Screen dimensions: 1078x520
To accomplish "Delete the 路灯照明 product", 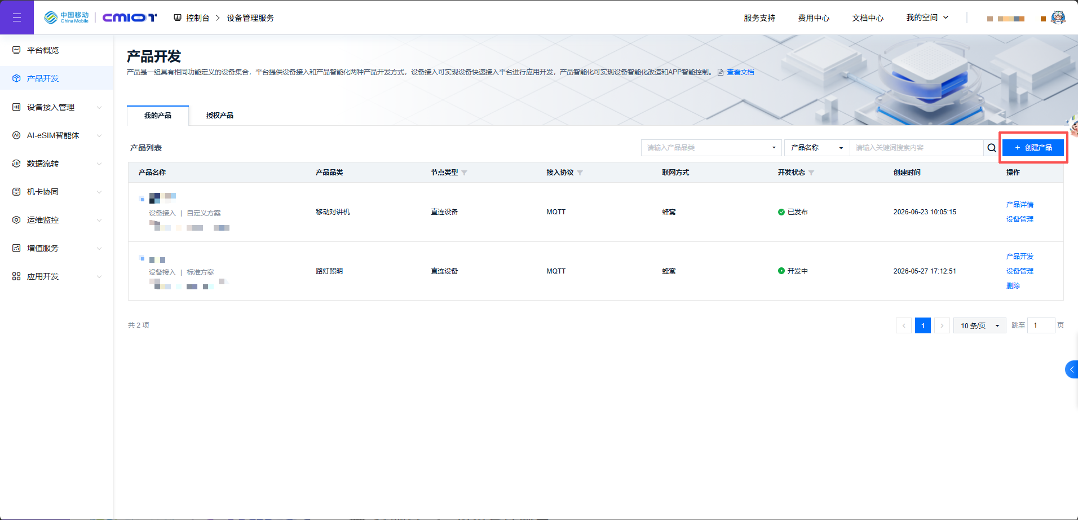I will tap(1013, 286).
